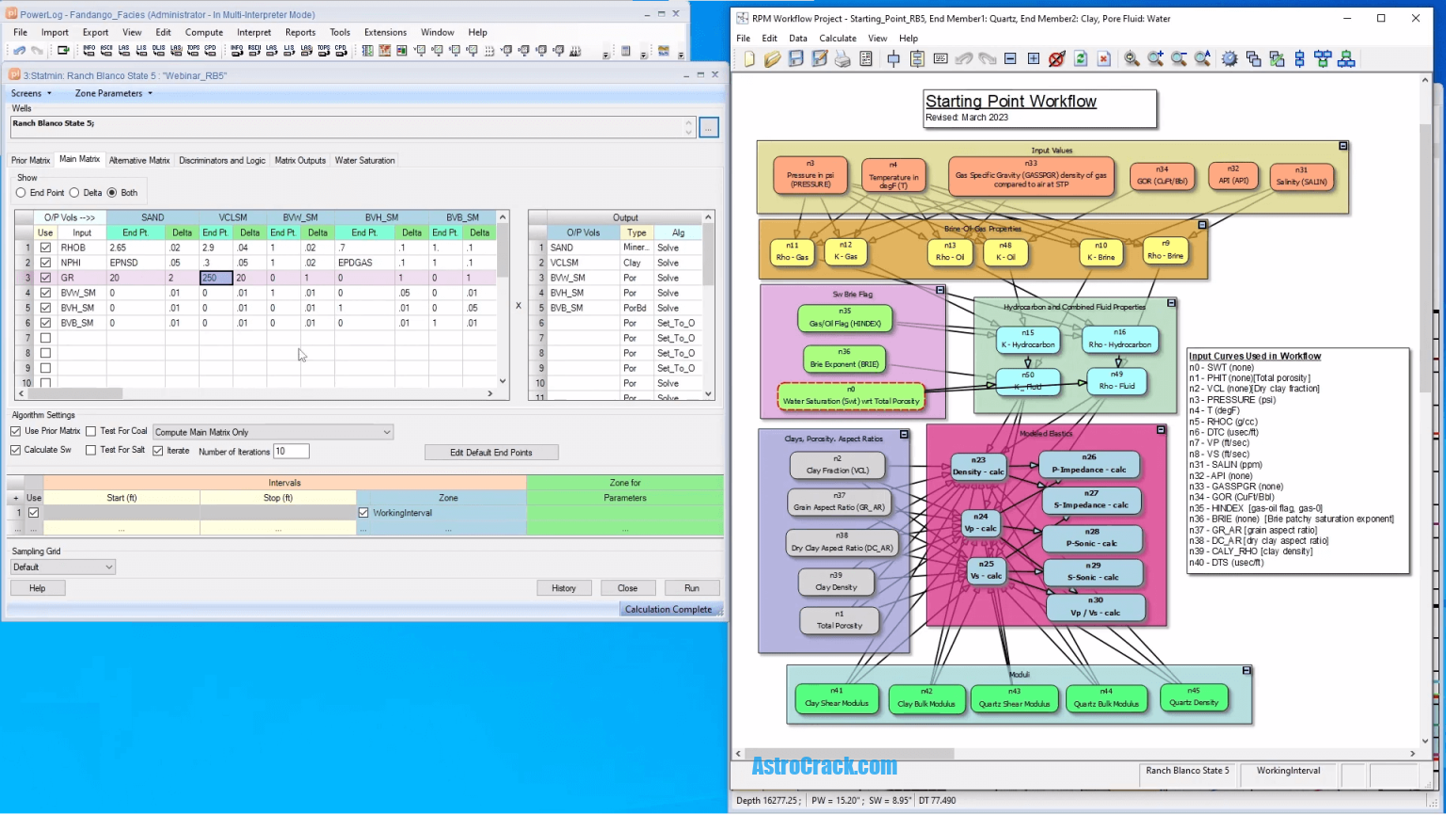Click the Refresh workflow icon

coord(1081,58)
